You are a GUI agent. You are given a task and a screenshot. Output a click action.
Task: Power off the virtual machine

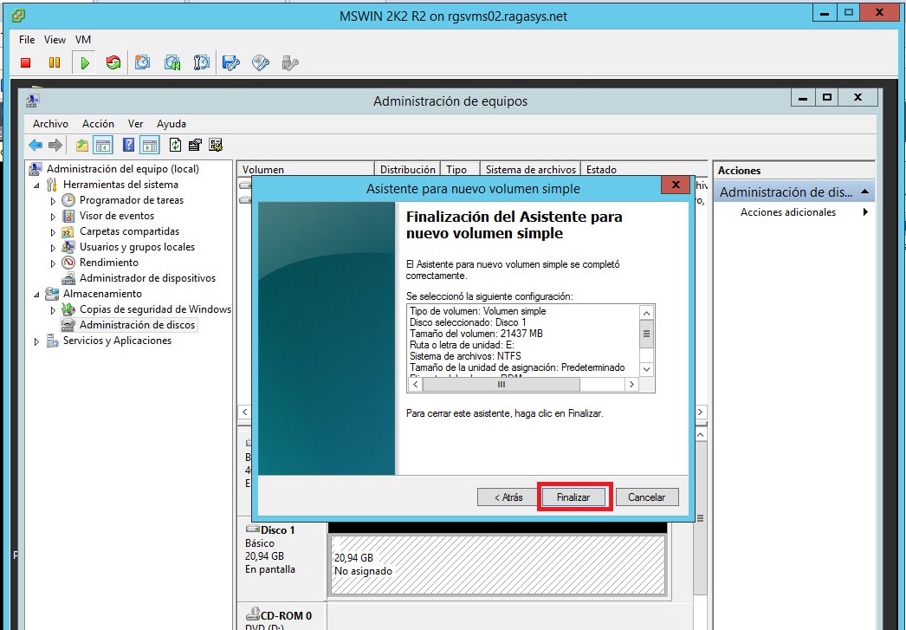click(x=26, y=62)
